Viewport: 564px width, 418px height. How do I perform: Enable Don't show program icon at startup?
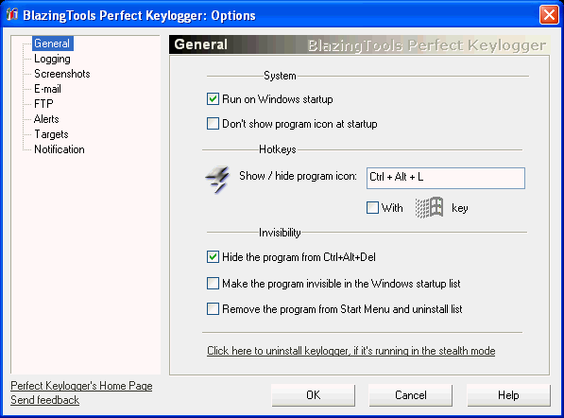pyautogui.click(x=213, y=124)
